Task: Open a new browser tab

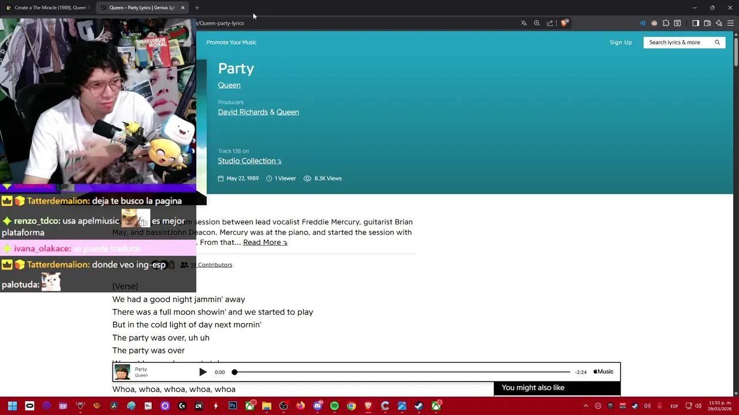Action: (x=197, y=7)
